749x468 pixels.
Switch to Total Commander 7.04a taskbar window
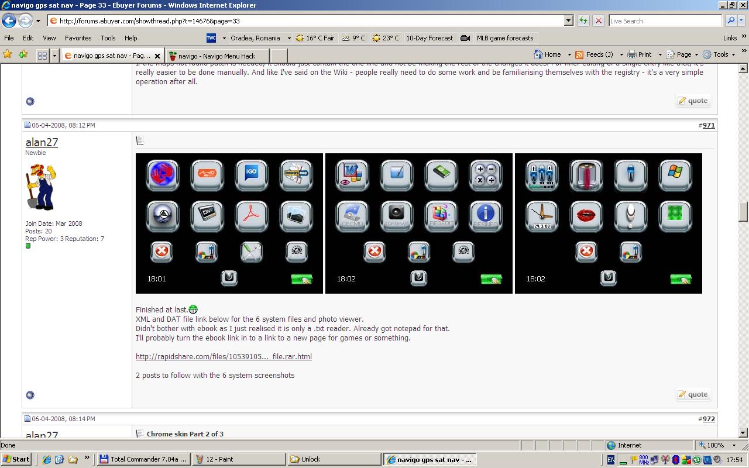144,459
